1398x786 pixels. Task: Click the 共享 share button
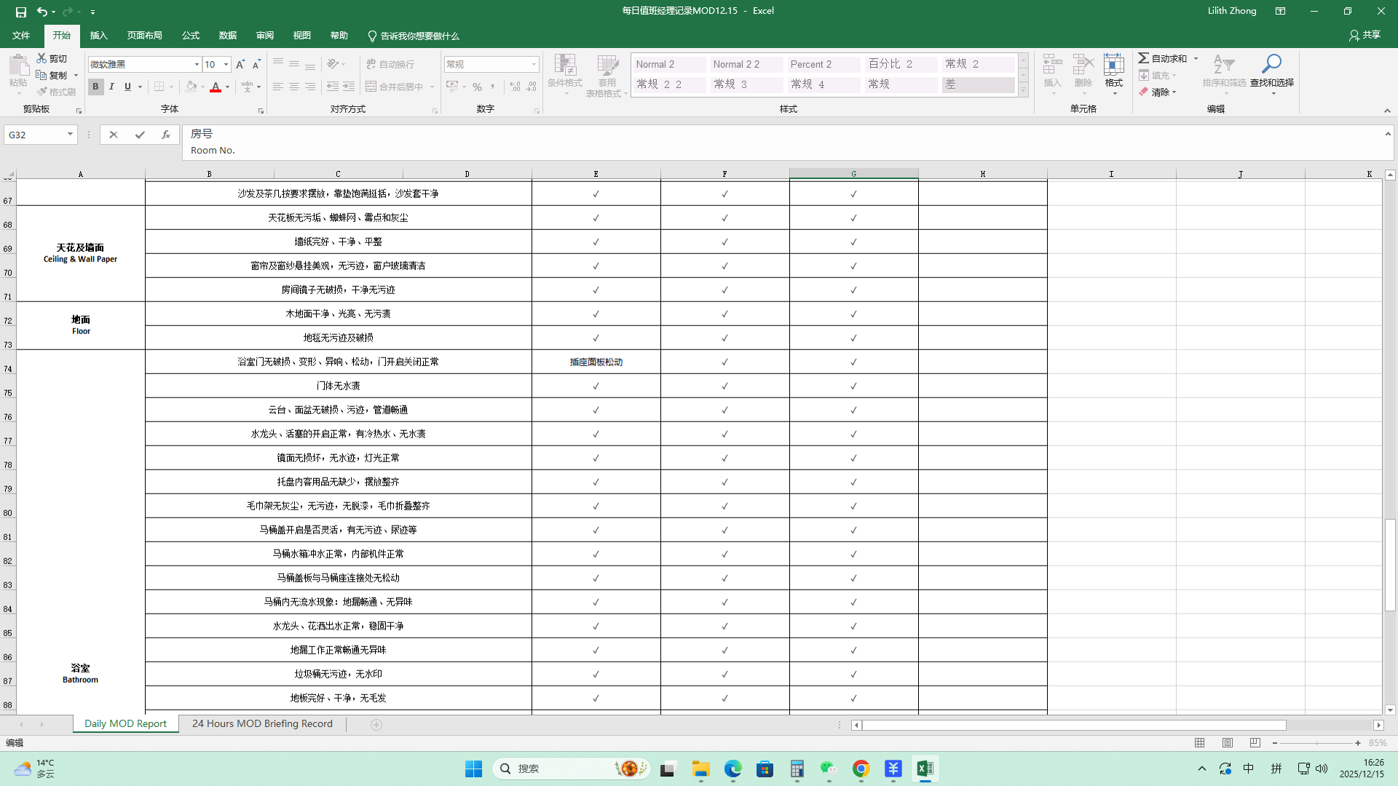1365,35
